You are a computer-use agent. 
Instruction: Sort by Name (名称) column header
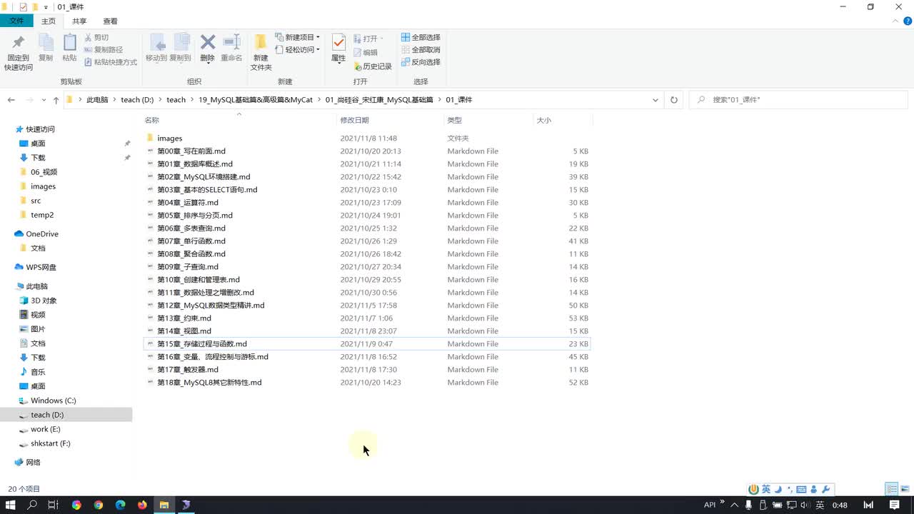point(152,120)
